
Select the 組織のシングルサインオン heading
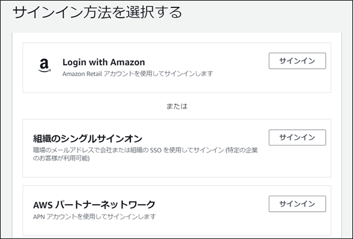pyautogui.click(x=88, y=139)
